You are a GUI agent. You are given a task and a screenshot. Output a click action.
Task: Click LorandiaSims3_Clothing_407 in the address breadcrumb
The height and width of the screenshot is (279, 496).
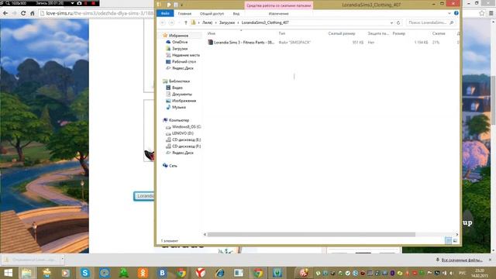click(x=265, y=22)
